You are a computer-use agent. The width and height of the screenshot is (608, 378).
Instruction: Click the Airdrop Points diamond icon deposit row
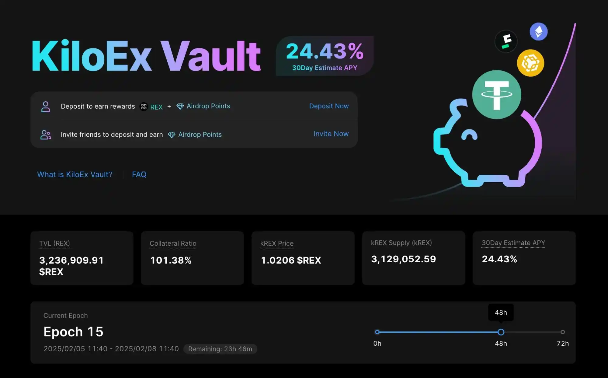click(180, 106)
